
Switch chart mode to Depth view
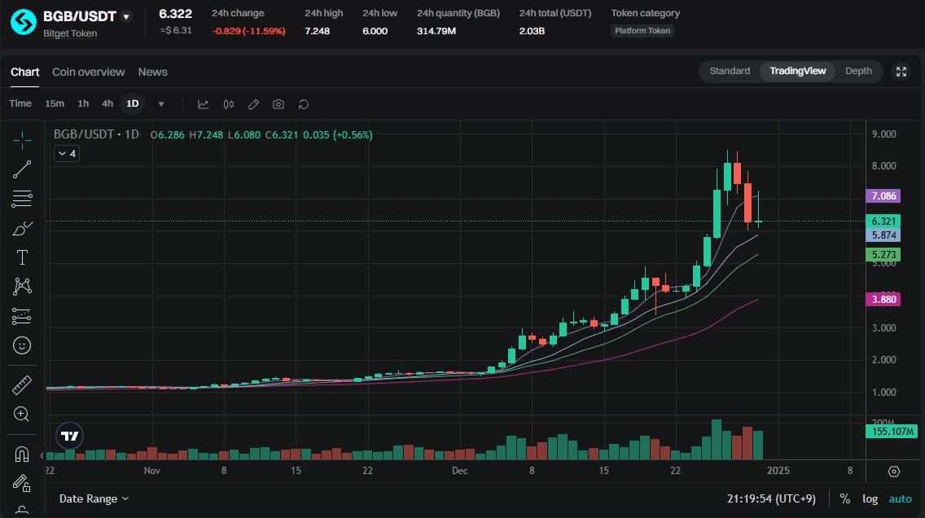coord(858,71)
